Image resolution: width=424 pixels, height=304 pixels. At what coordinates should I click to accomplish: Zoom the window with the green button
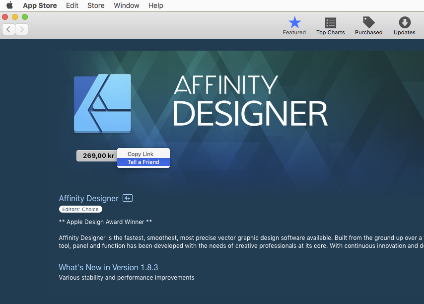click(x=25, y=17)
